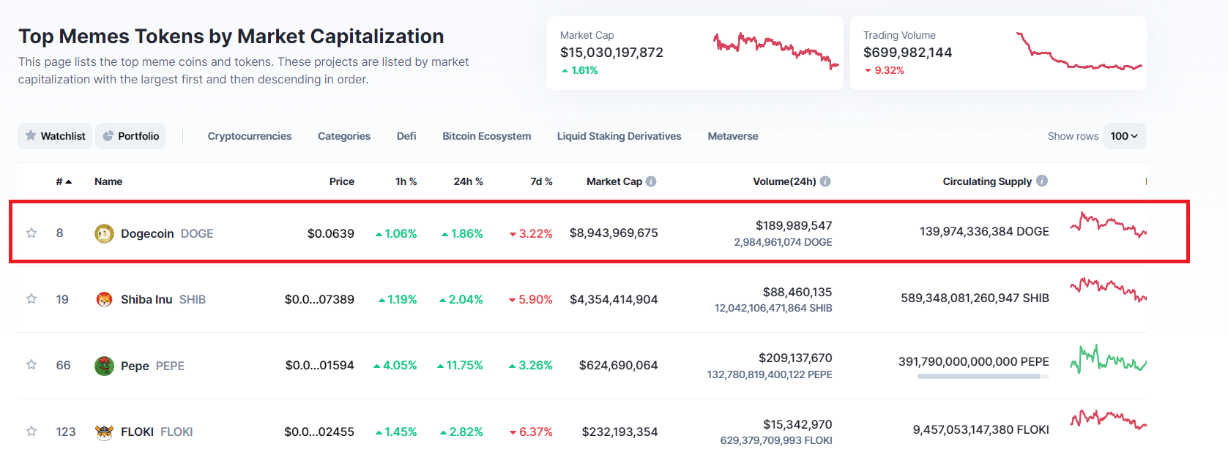This screenshot has width=1228, height=463.
Task: Open the Dogecoin name link
Action: click(x=147, y=233)
